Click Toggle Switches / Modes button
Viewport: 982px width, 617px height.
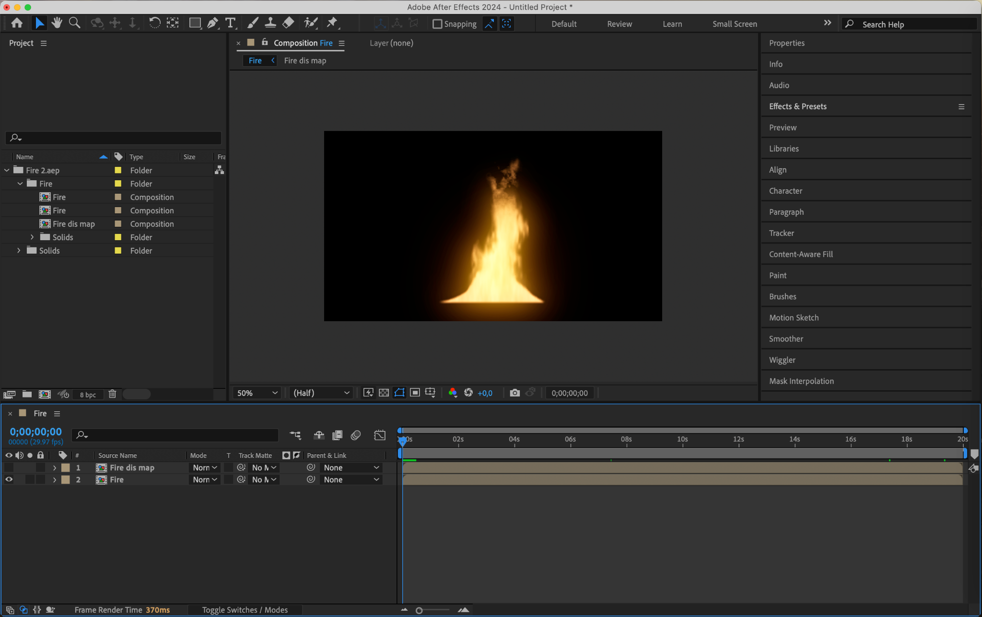(x=245, y=610)
